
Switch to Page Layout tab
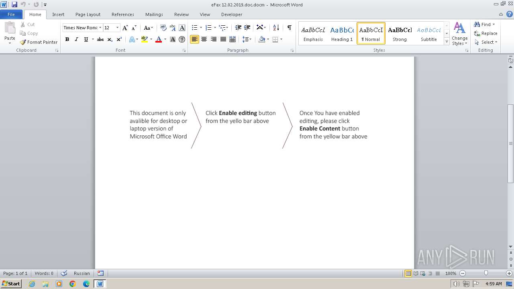pos(88,14)
